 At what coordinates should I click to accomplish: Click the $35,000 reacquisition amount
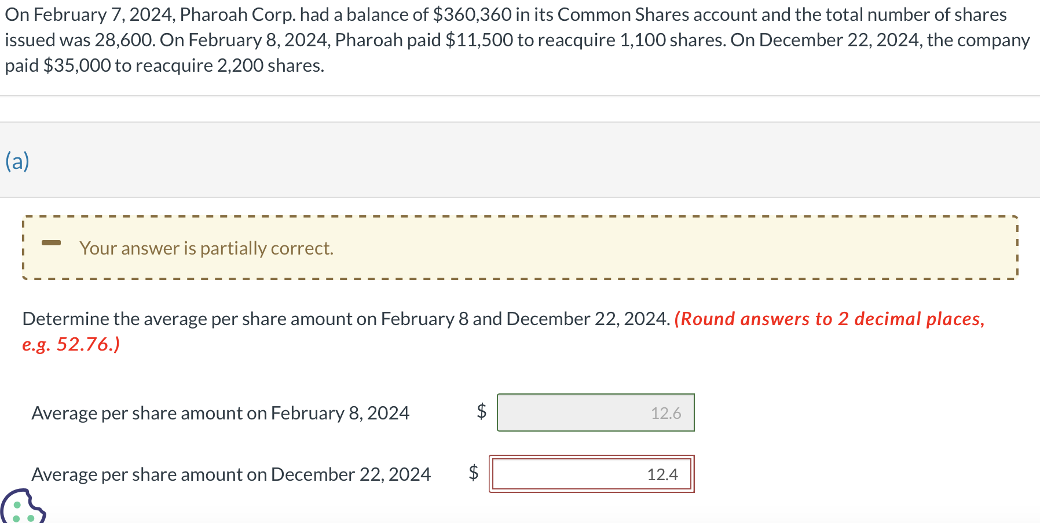pyautogui.click(x=77, y=65)
